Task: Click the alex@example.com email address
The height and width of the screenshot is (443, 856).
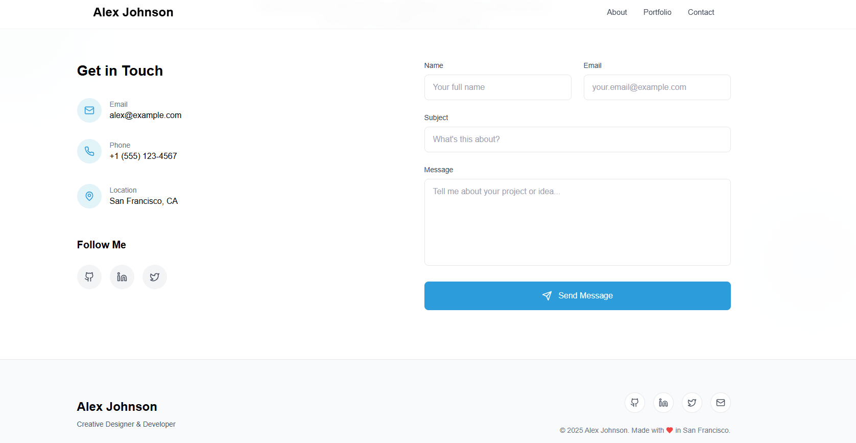Action: 146,115
